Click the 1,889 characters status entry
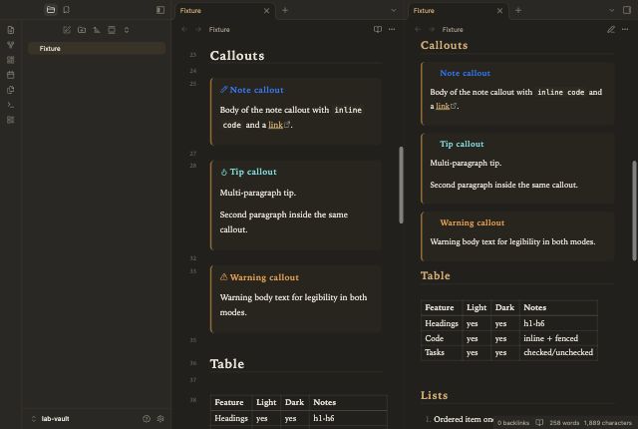638x429 pixels. (607, 423)
